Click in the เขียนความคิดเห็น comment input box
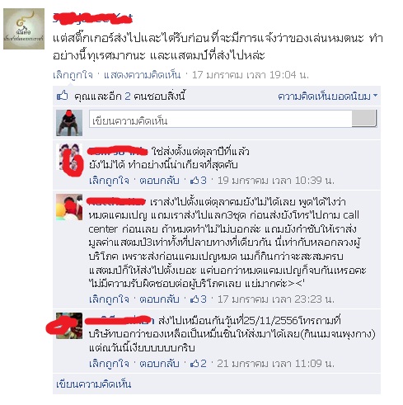The height and width of the screenshot is (405, 403). point(220,119)
